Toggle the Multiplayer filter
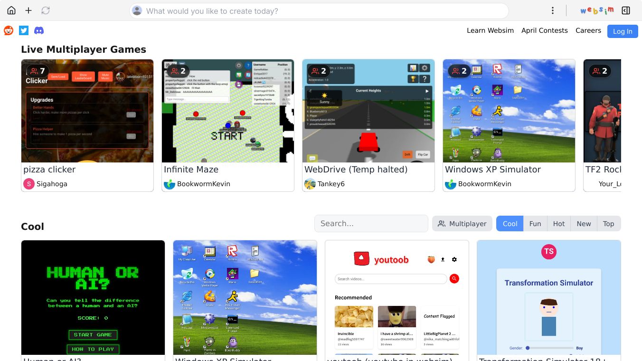The width and height of the screenshot is (642, 361). 462,224
